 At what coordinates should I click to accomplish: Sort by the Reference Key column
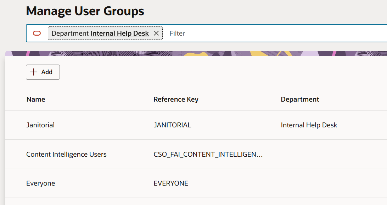[176, 99]
